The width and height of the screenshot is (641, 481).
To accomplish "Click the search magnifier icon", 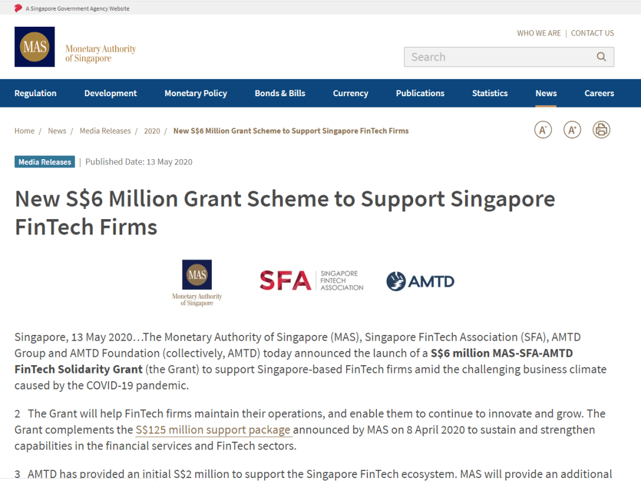I will pyautogui.click(x=601, y=57).
